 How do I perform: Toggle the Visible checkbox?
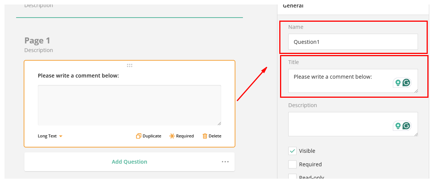[x=292, y=151]
